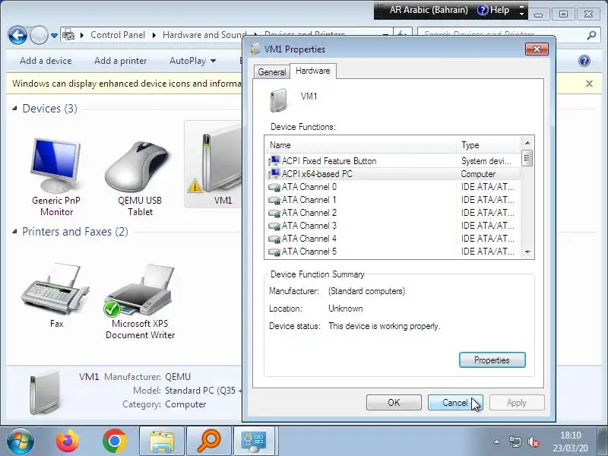Open the breadcrumb arrow after Control Panel

[x=154, y=35]
